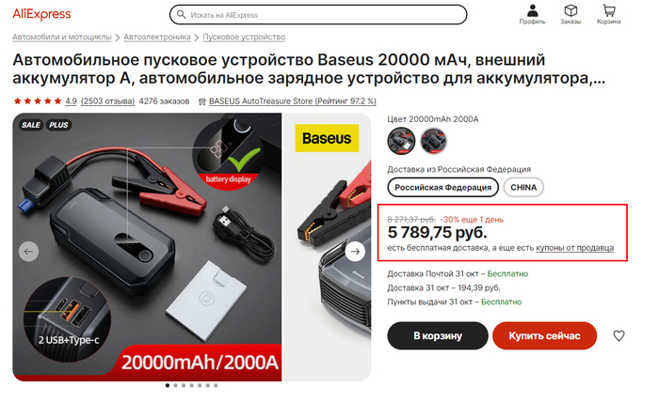Open Пусковое устройство breadcrumb category
Viewport: 659px width, 402px height.
click(x=244, y=37)
